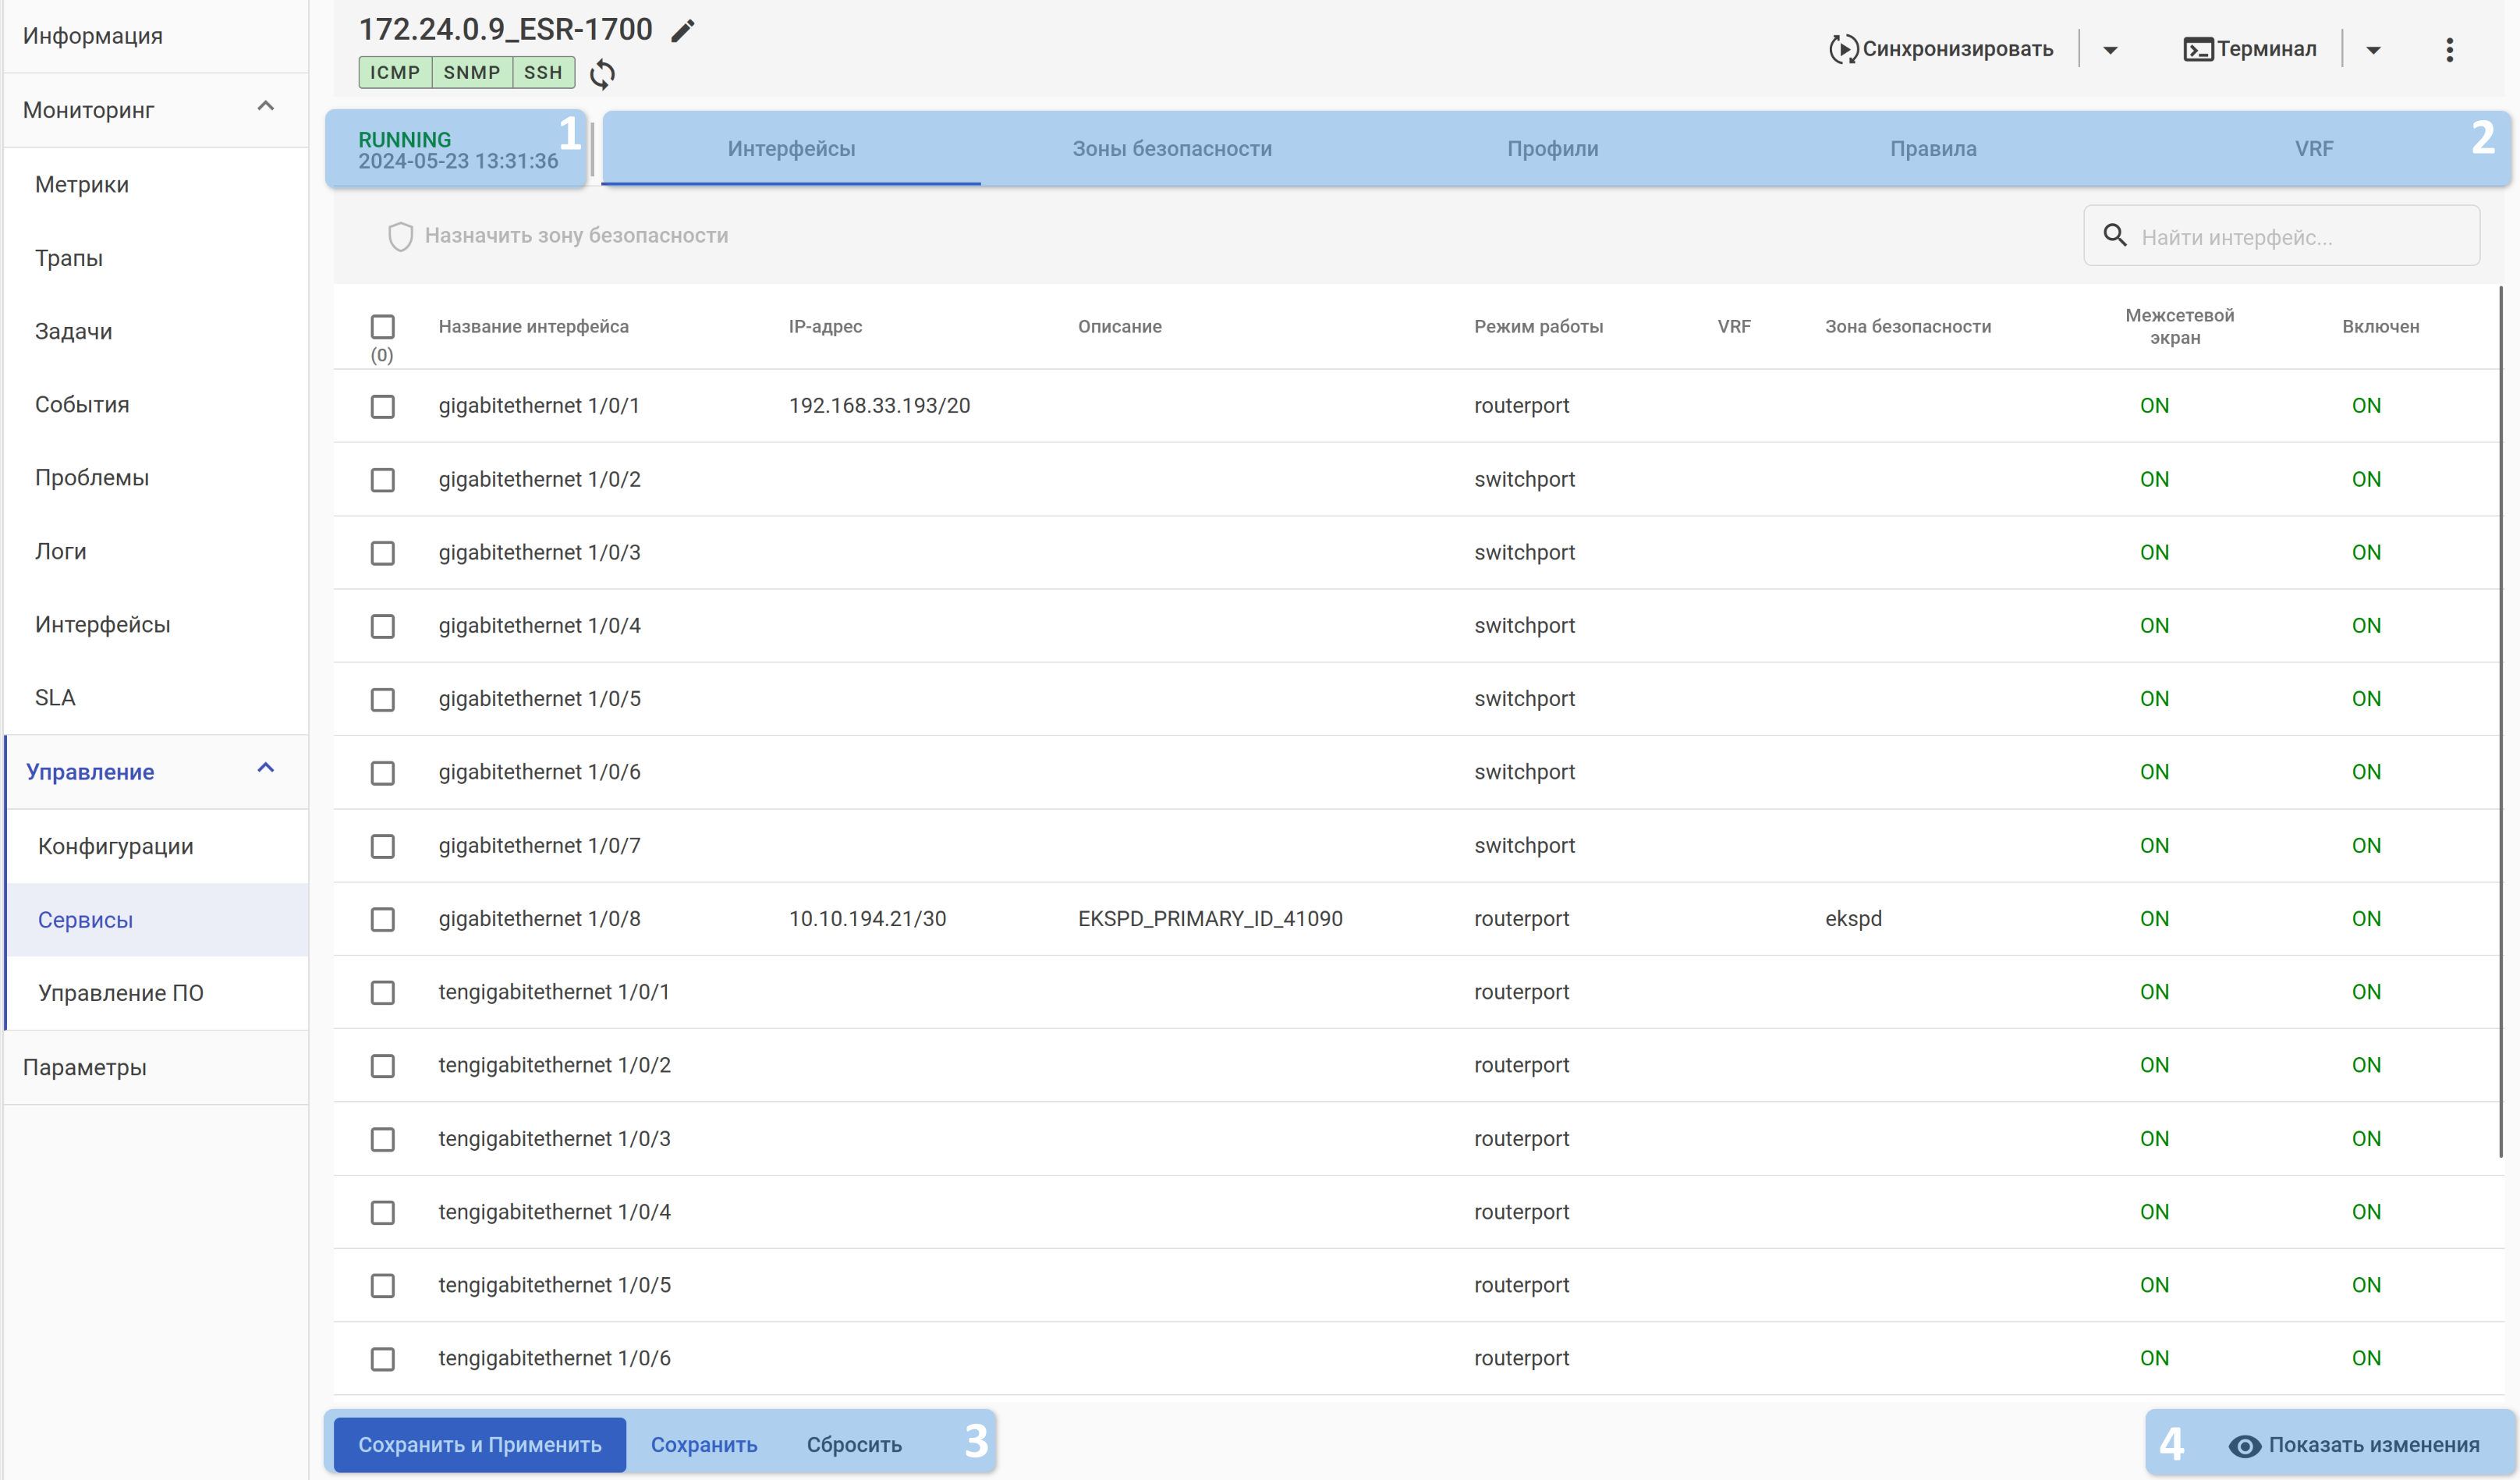The width and height of the screenshot is (2520, 1480).
Task: Open the three-dot more options menu
Action: pyautogui.click(x=2449, y=50)
